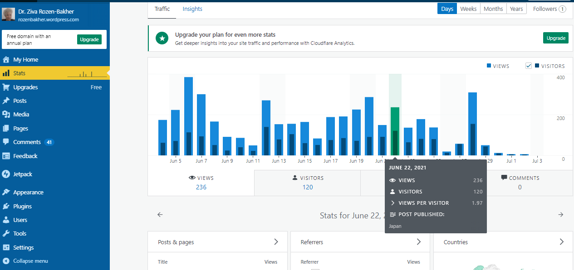574x270 pixels.
Task: Click the highlighted green June 22 bar
Action: (395, 131)
